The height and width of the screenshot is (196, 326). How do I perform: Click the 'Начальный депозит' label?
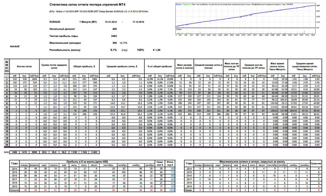pos(62,29)
